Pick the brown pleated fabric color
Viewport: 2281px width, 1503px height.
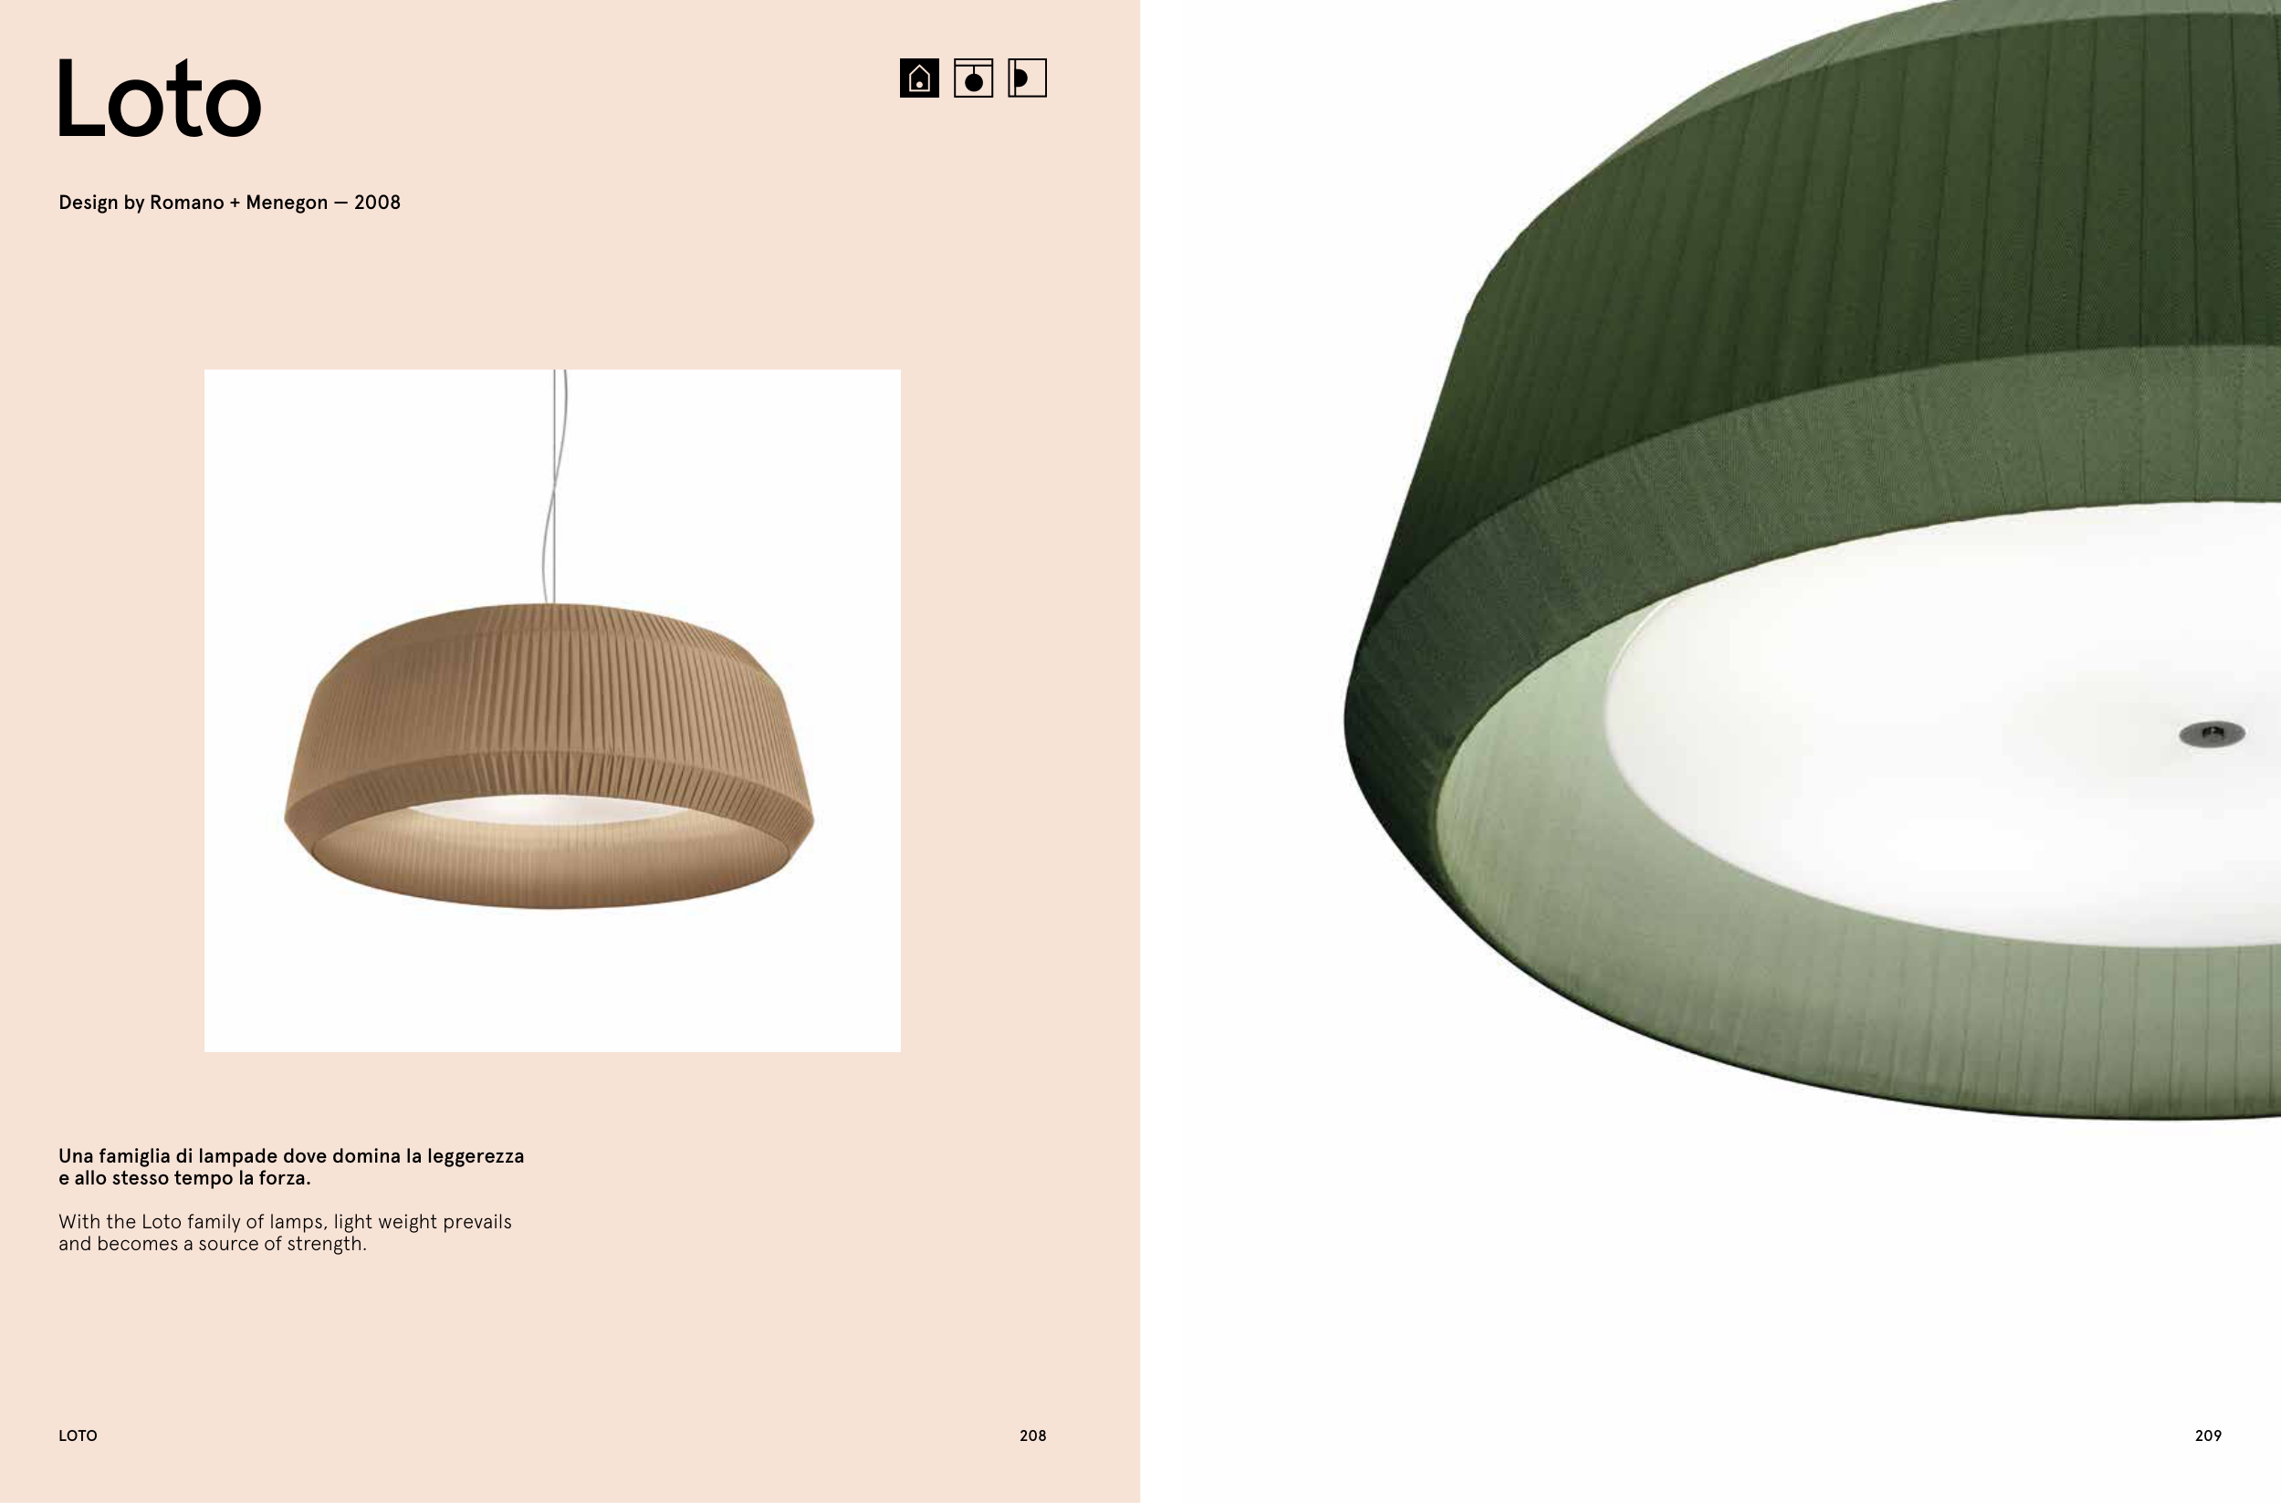pyautogui.click(x=551, y=690)
